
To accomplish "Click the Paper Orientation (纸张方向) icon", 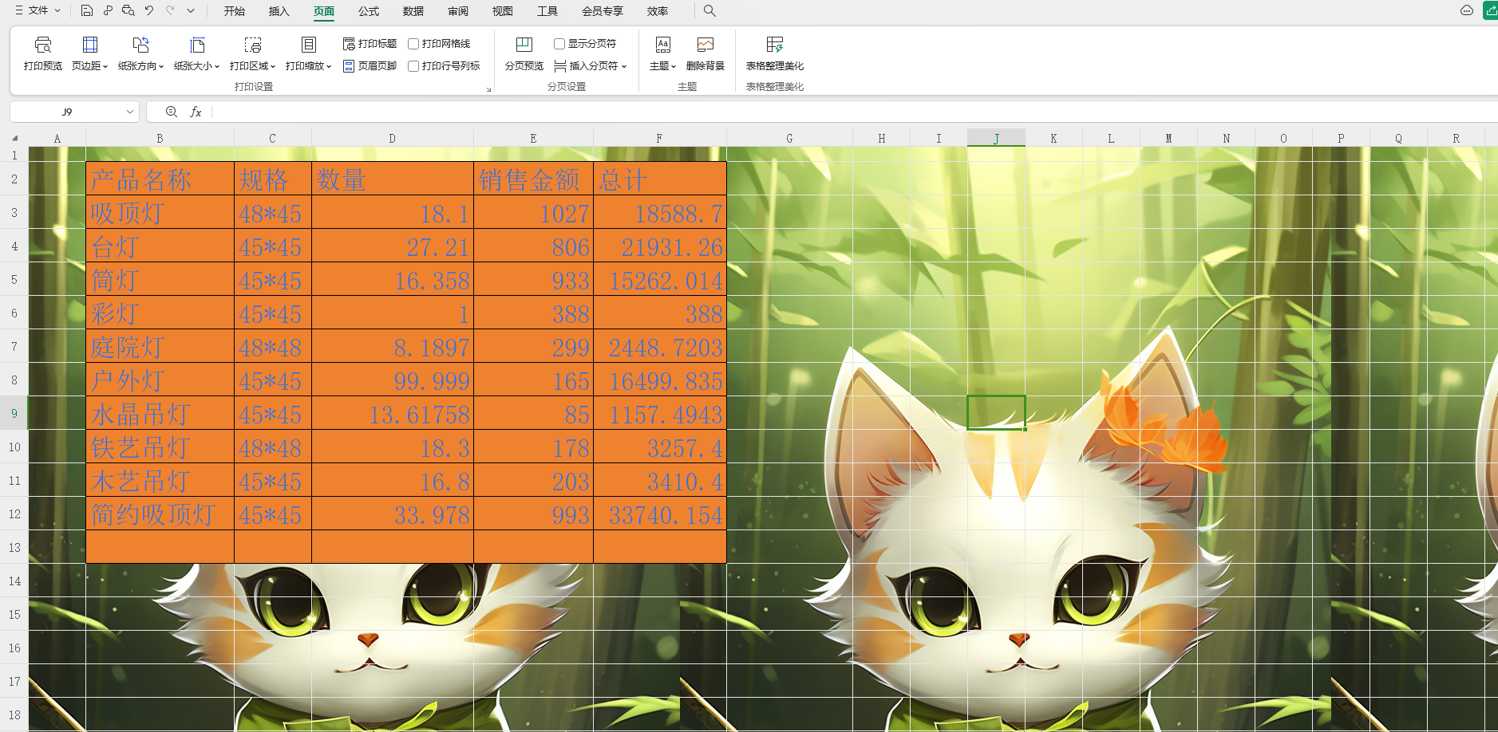I will pyautogui.click(x=140, y=45).
